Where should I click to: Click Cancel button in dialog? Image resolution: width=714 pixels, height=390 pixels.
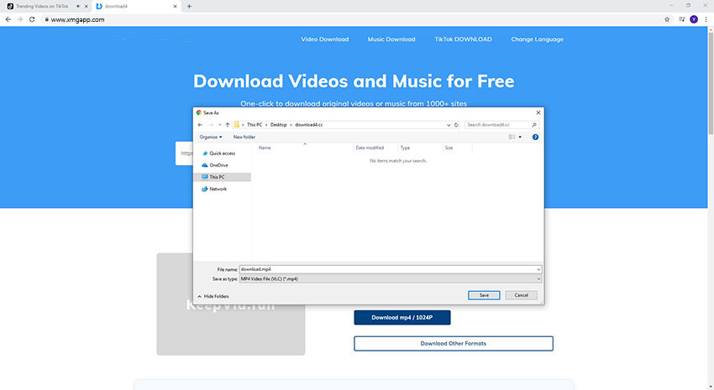click(x=521, y=295)
